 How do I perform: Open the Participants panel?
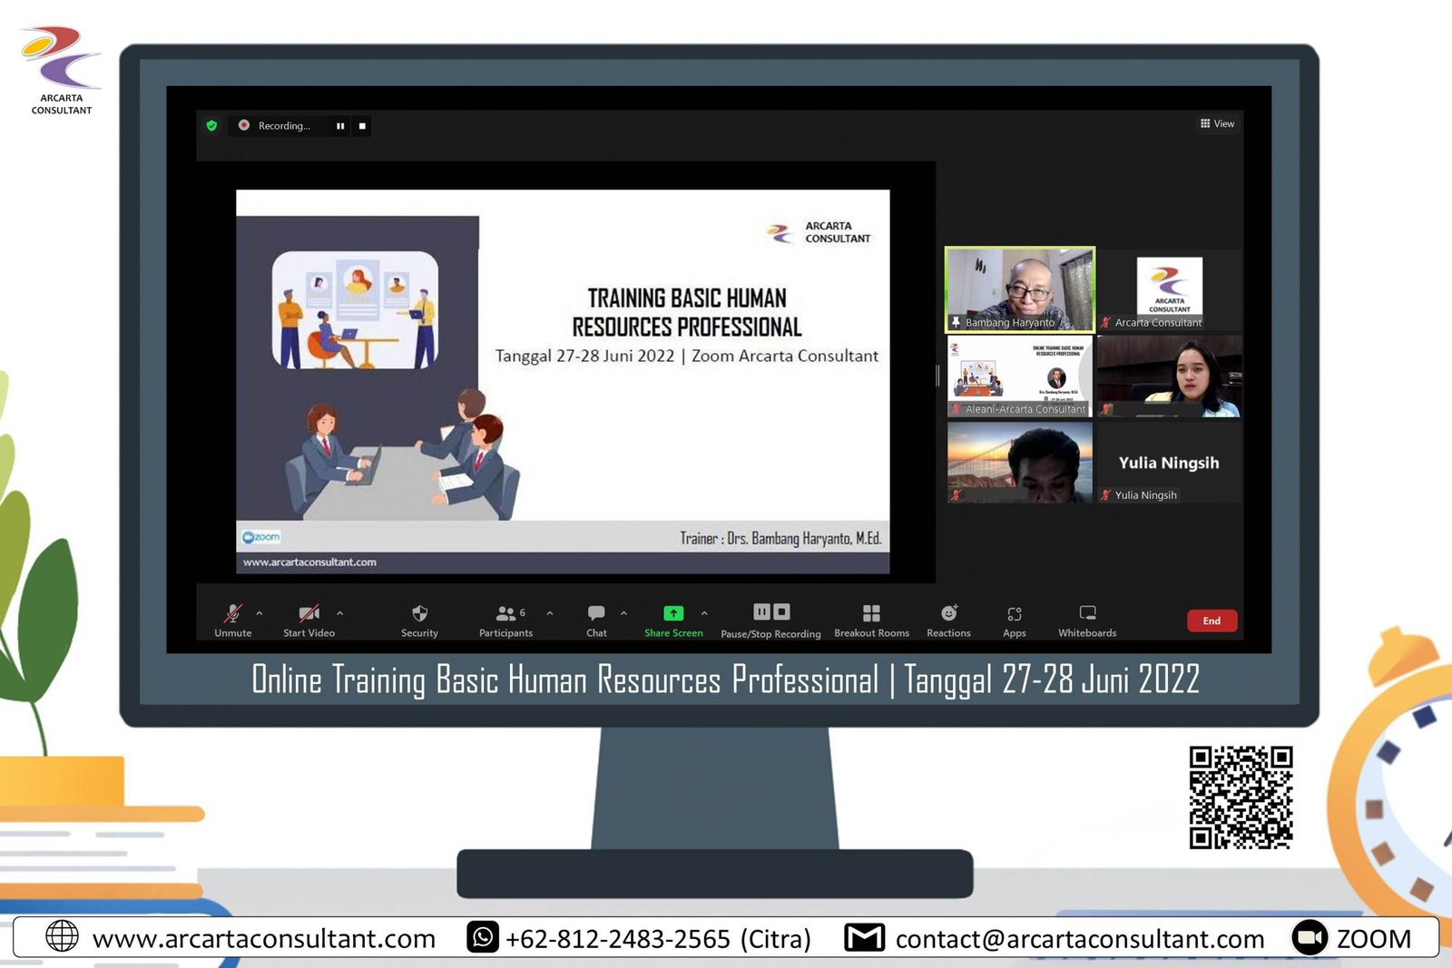click(505, 614)
